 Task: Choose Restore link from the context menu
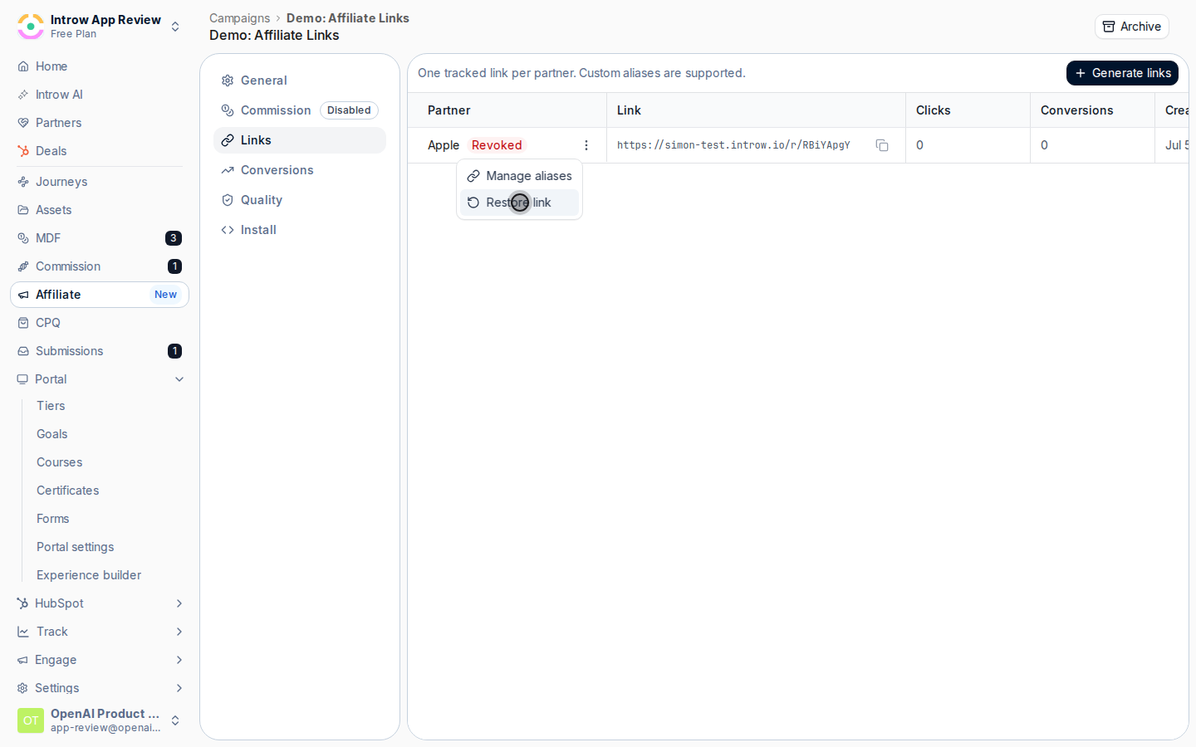(x=519, y=203)
